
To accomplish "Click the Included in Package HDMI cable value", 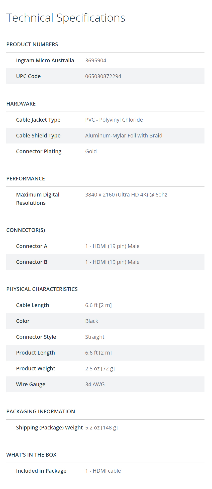I will (103, 471).
